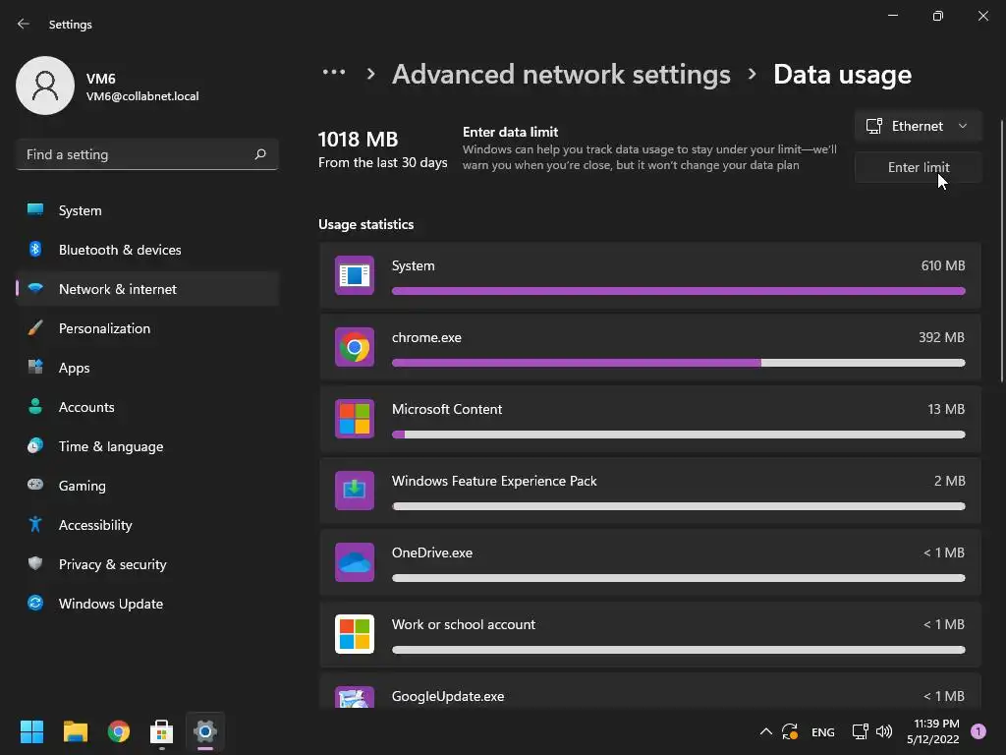Go back to Advanced network settings
The width and height of the screenshot is (1006, 755).
click(561, 75)
